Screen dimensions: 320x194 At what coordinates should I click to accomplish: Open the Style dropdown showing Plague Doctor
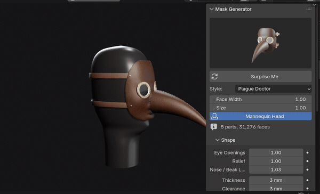[273, 89]
